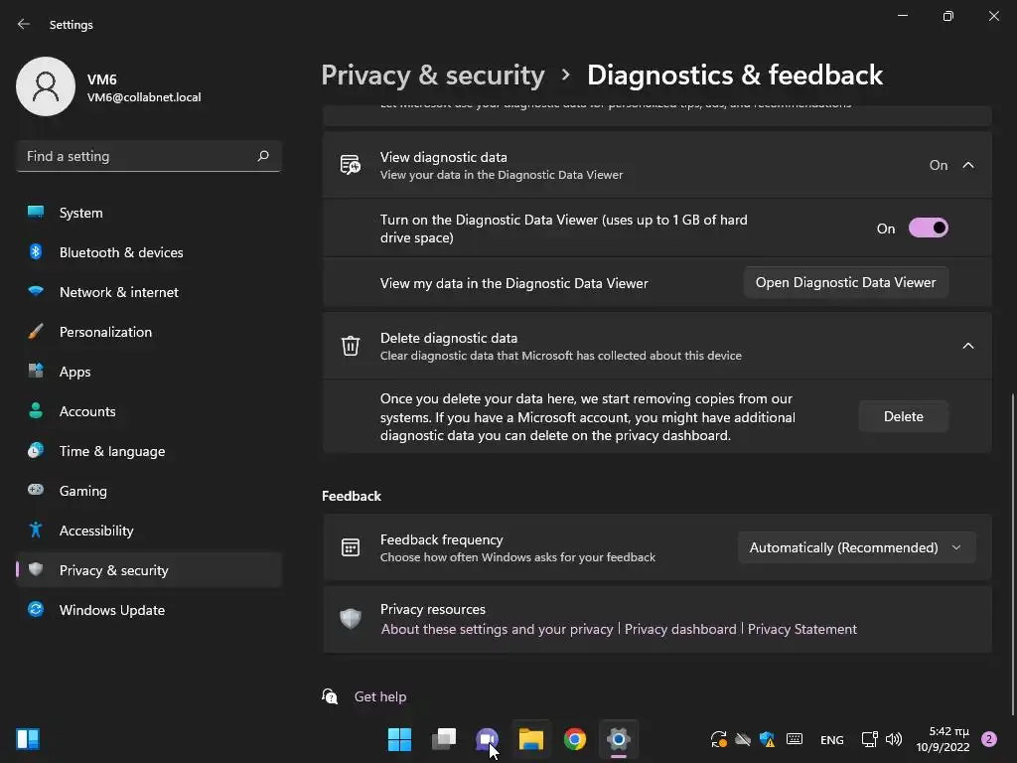Click the Delete button for diagnostic data
1017x763 pixels.
(x=904, y=416)
